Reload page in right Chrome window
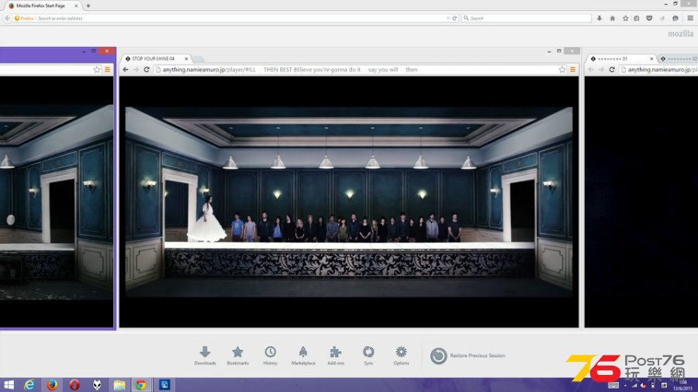The width and height of the screenshot is (698, 392). 612,69
